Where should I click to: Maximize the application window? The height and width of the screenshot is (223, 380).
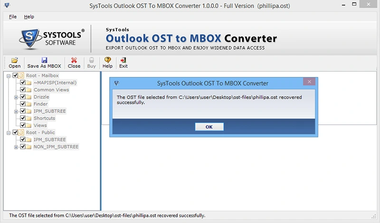click(354, 4)
